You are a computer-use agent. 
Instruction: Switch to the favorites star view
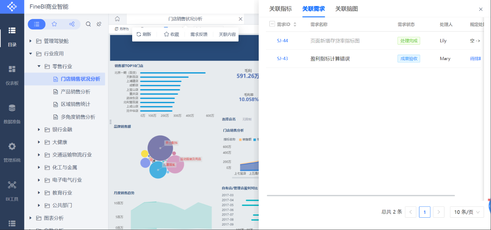click(x=54, y=24)
